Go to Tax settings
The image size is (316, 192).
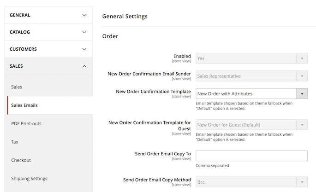(15, 142)
